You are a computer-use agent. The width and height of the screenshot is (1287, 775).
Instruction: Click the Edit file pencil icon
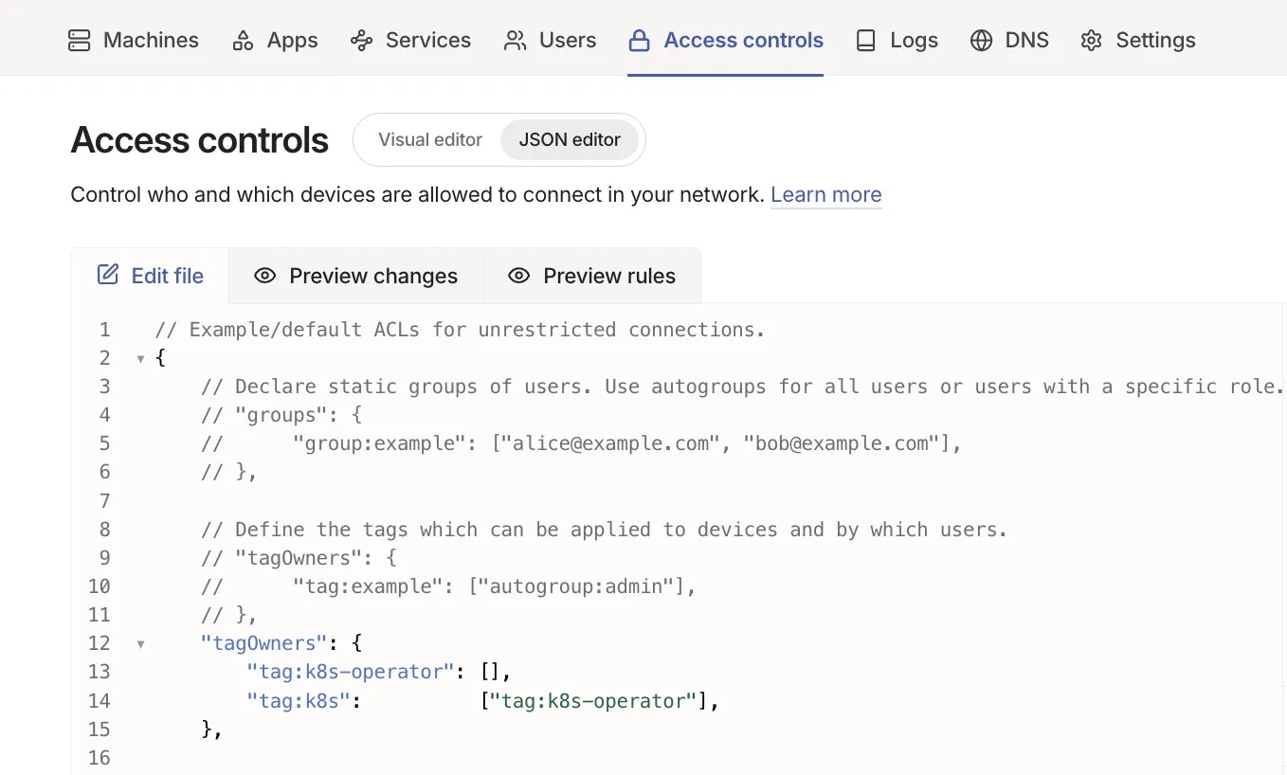tap(108, 276)
